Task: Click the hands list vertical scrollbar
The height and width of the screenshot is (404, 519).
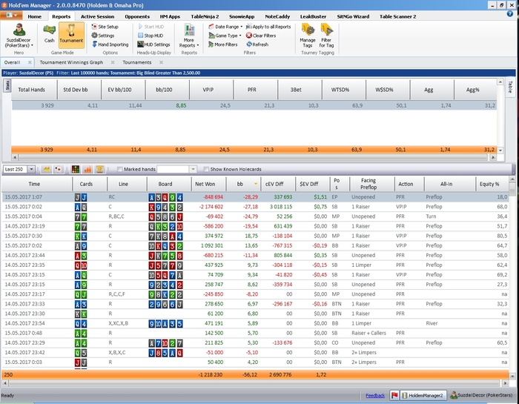Action: tap(512, 277)
